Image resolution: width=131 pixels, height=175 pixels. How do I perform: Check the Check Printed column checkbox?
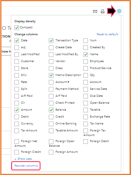[51, 103]
